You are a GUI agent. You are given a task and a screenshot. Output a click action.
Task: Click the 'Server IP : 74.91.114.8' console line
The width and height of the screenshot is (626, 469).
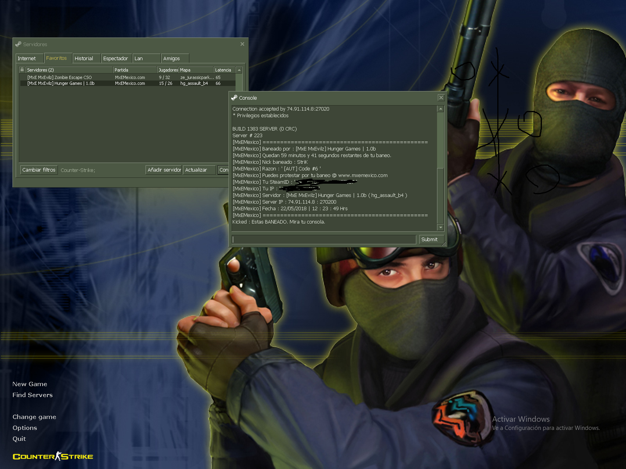pyautogui.click(x=284, y=202)
